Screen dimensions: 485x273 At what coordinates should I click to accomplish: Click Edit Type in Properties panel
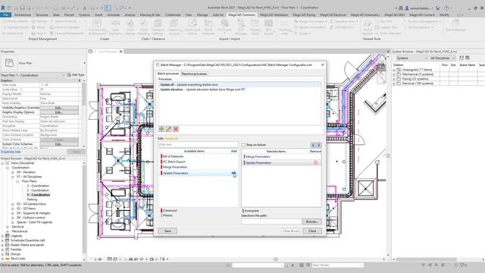click(76, 75)
